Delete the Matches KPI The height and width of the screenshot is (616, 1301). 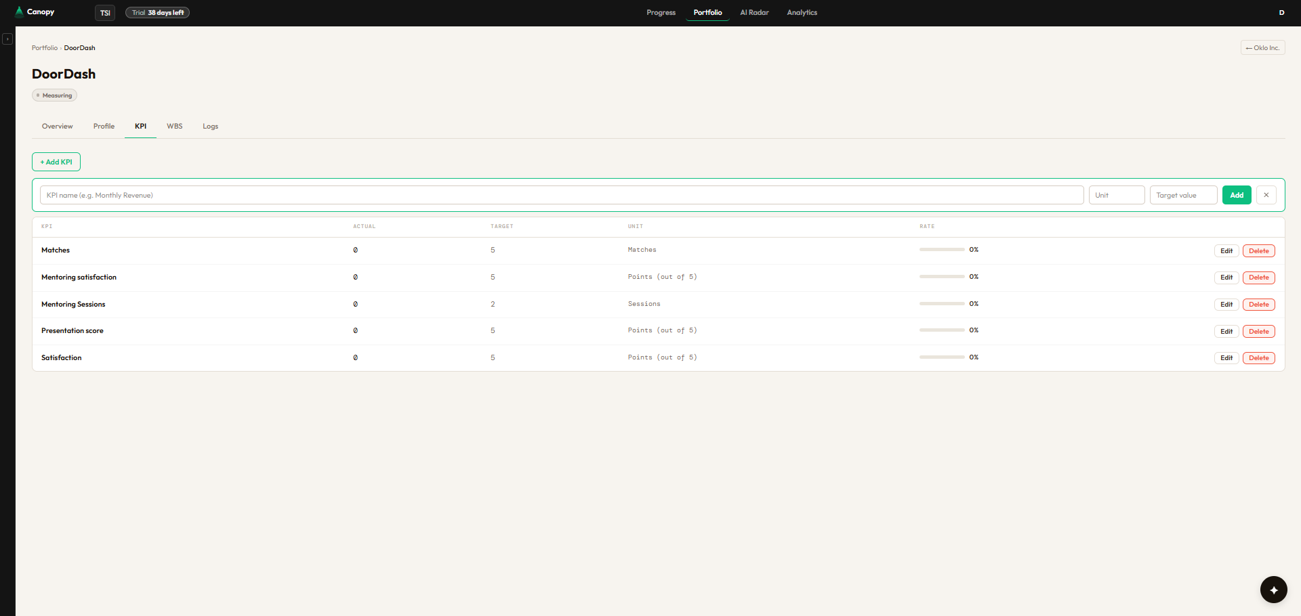pyautogui.click(x=1259, y=251)
